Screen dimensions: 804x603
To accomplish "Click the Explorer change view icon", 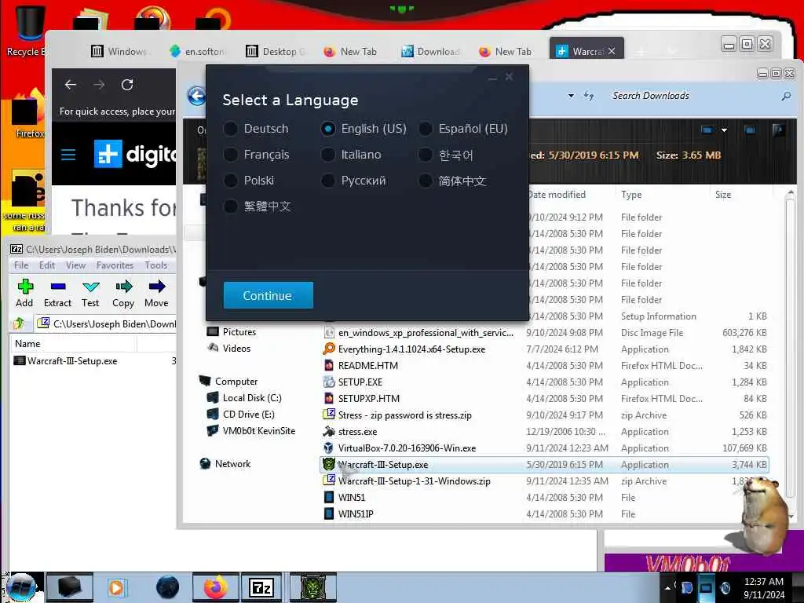I will click(707, 130).
